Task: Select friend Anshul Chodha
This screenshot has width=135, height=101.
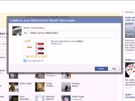Action: point(49,85)
